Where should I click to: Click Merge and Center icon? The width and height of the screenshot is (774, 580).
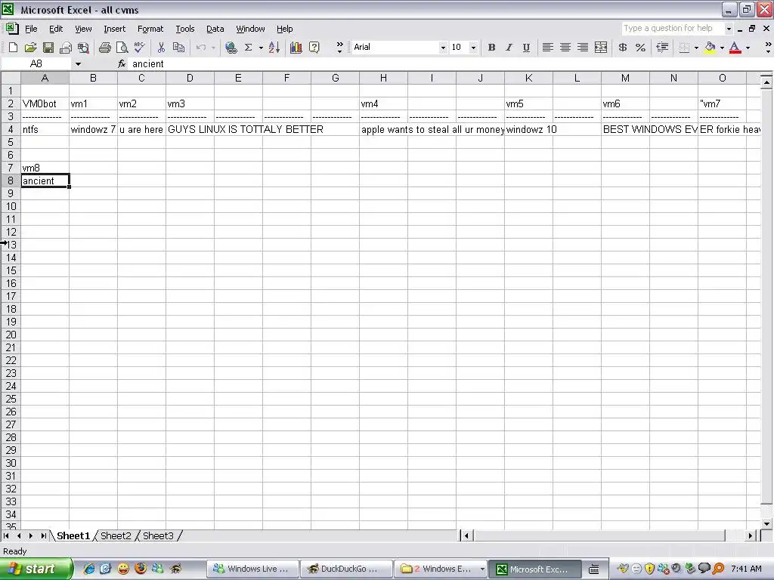(x=601, y=48)
